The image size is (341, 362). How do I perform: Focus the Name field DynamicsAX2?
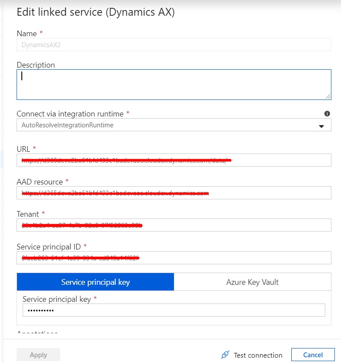174,44
